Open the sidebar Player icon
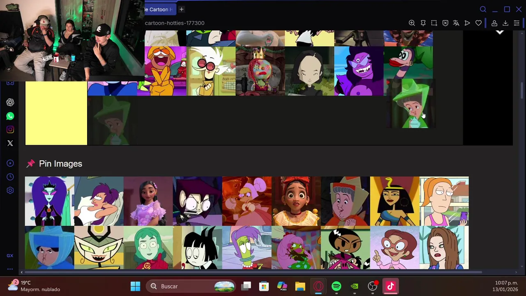 (10, 163)
